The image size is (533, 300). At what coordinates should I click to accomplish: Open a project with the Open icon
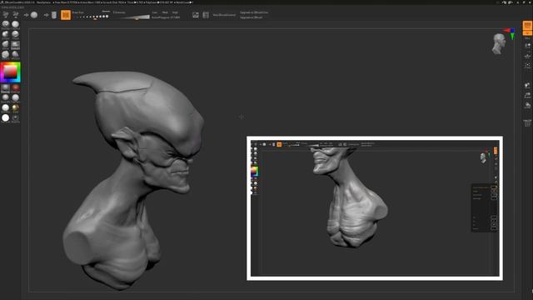click(6, 15)
